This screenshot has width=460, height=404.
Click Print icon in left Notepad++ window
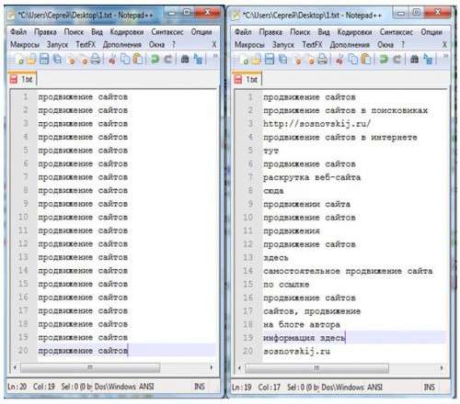96,59
